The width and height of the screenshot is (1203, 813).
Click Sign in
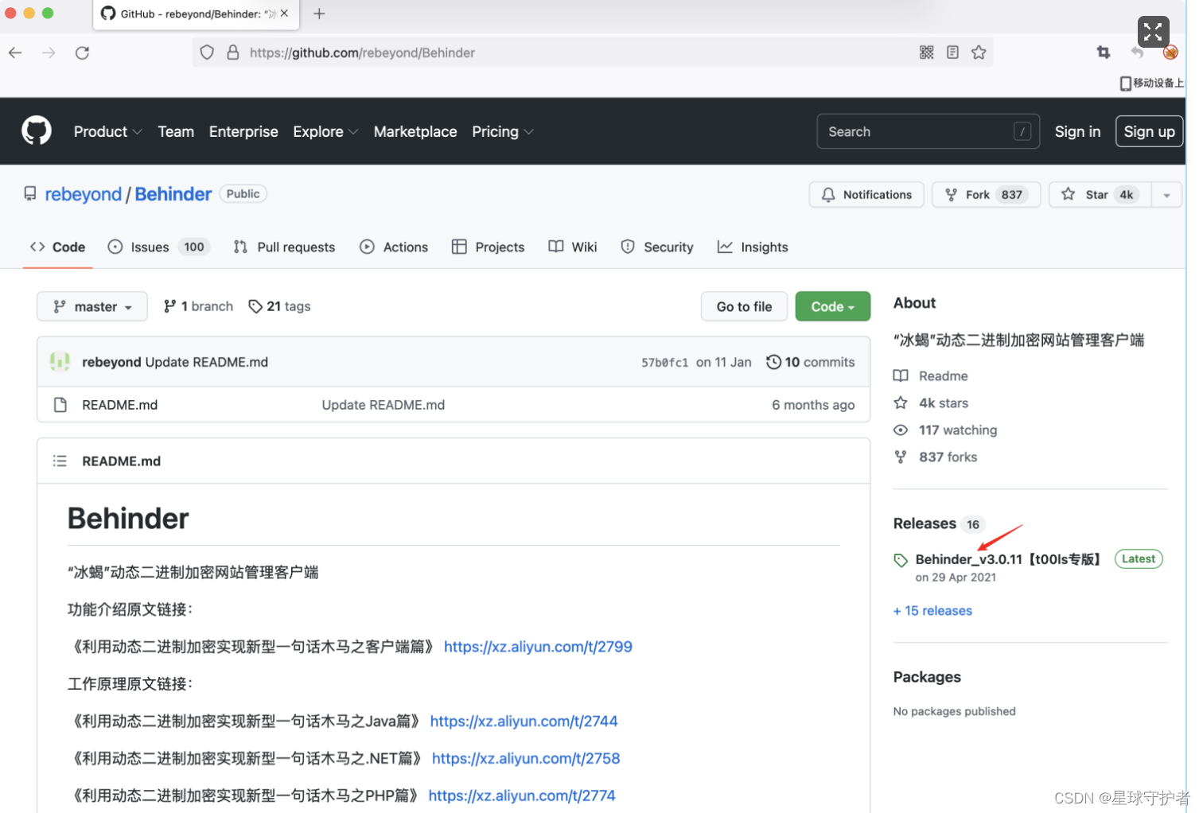[1077, 131]
